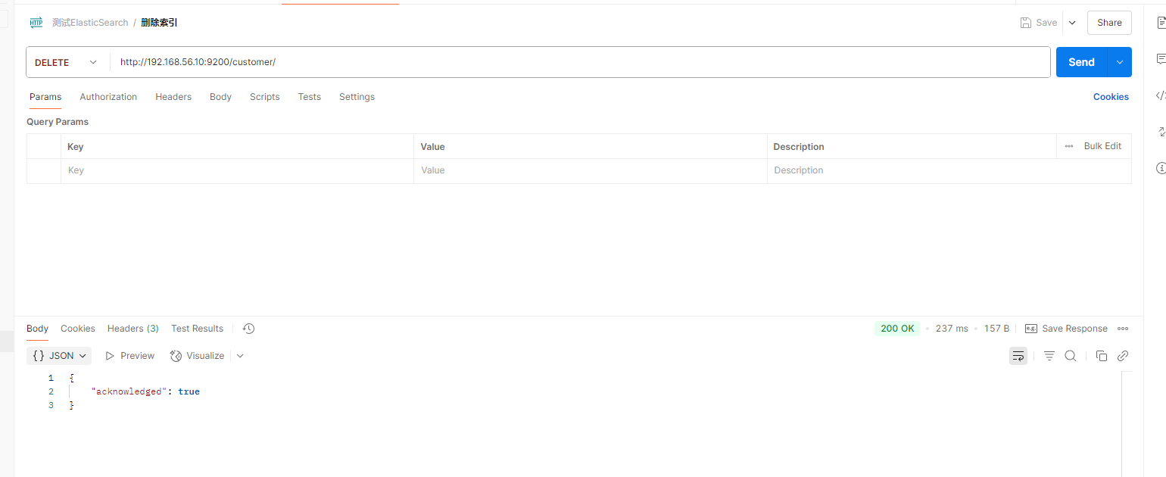Screen dimensions: 1166x477
Task: Click the Share button
Action: (1109, 23)
